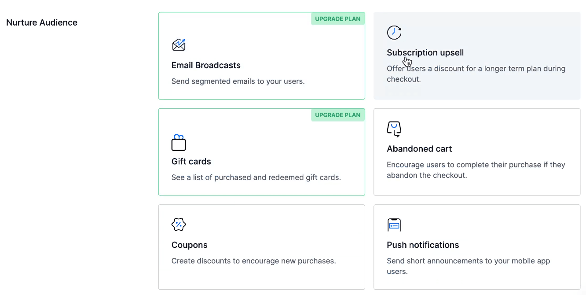Click 'Send segmented emails to your users' description
586x295 pixels.
[238, 81]
